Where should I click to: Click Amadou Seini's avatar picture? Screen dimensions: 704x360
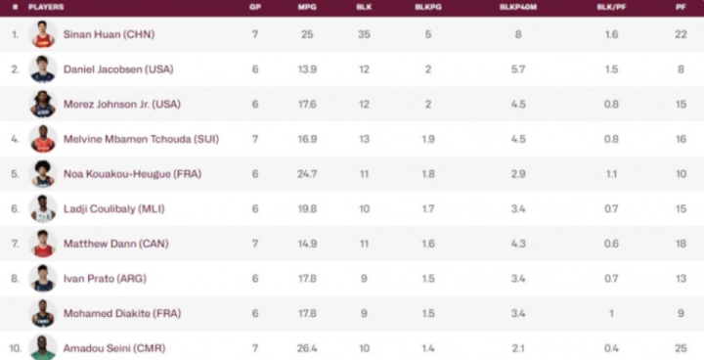click(x=43, y=347)
